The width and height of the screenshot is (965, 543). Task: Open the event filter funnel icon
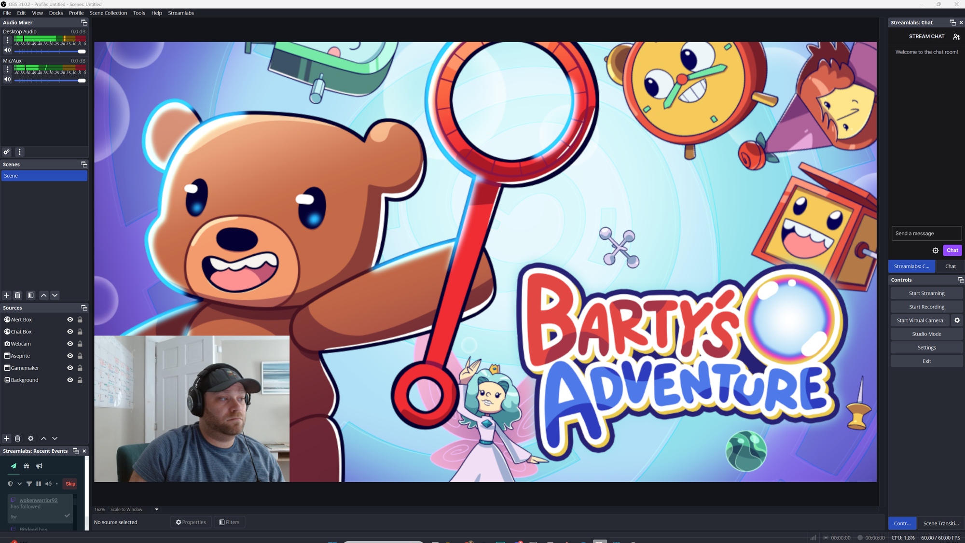click(x=29, y=484)
